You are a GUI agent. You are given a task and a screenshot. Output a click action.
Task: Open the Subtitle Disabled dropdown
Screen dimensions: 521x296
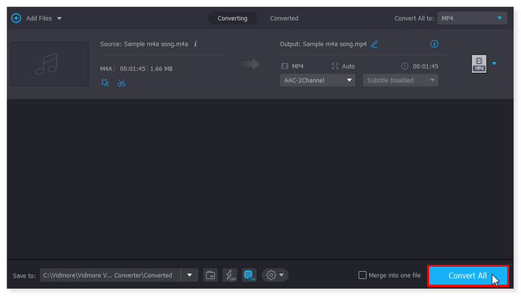tap(400, 80)
